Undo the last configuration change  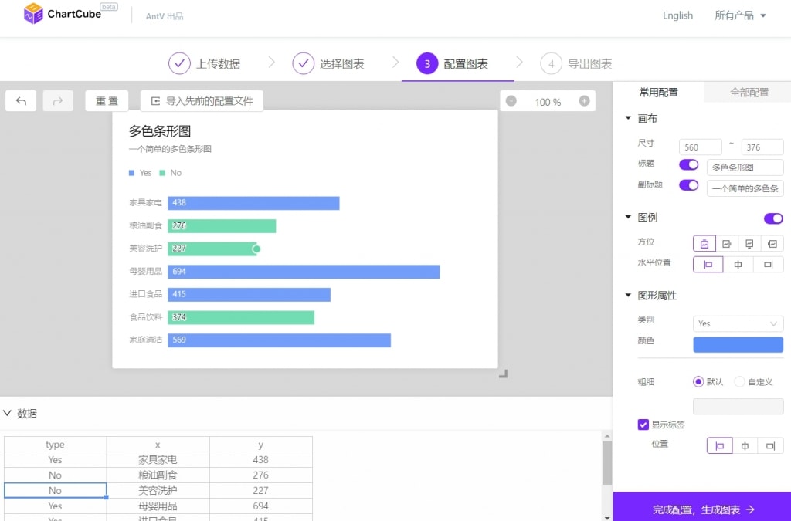pos(21,101)
